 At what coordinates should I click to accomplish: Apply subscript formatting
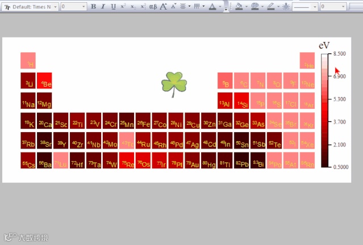133,6
